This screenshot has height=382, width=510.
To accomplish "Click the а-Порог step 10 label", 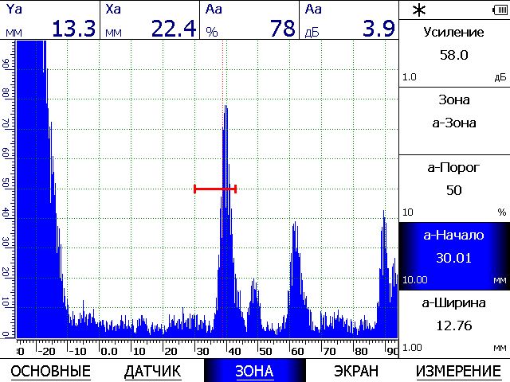I will pyautogui.click(x=408, y=212).
